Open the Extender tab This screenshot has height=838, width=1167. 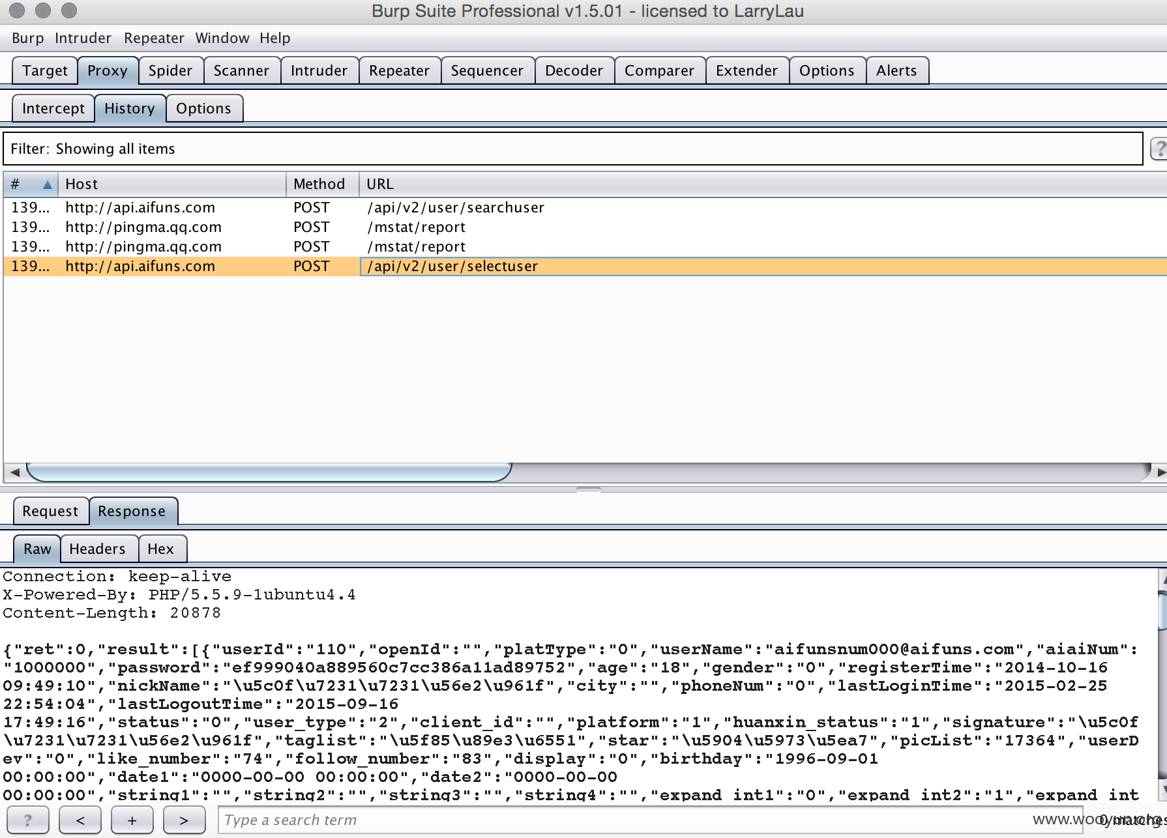pyautogui.click(x=746, y=70)
